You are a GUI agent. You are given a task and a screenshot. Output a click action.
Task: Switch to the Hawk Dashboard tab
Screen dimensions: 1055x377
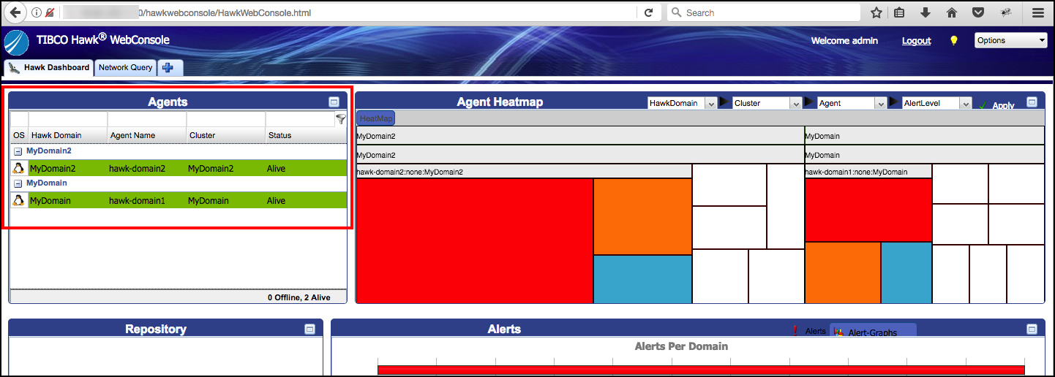click(x=49, y=68)
